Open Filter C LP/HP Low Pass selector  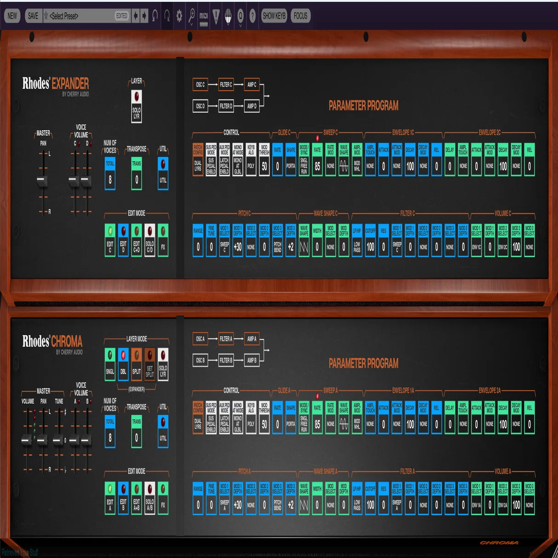tap(357, 240)
